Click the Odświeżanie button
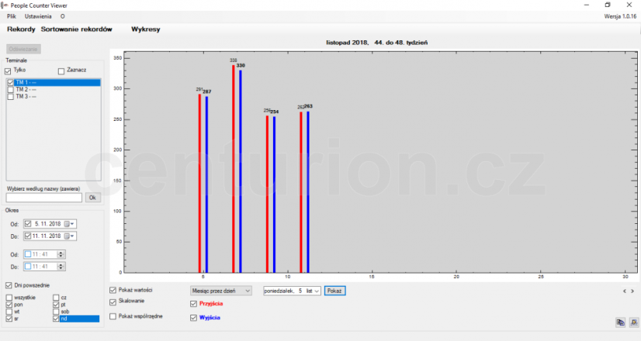 click(x=23, y=49)
